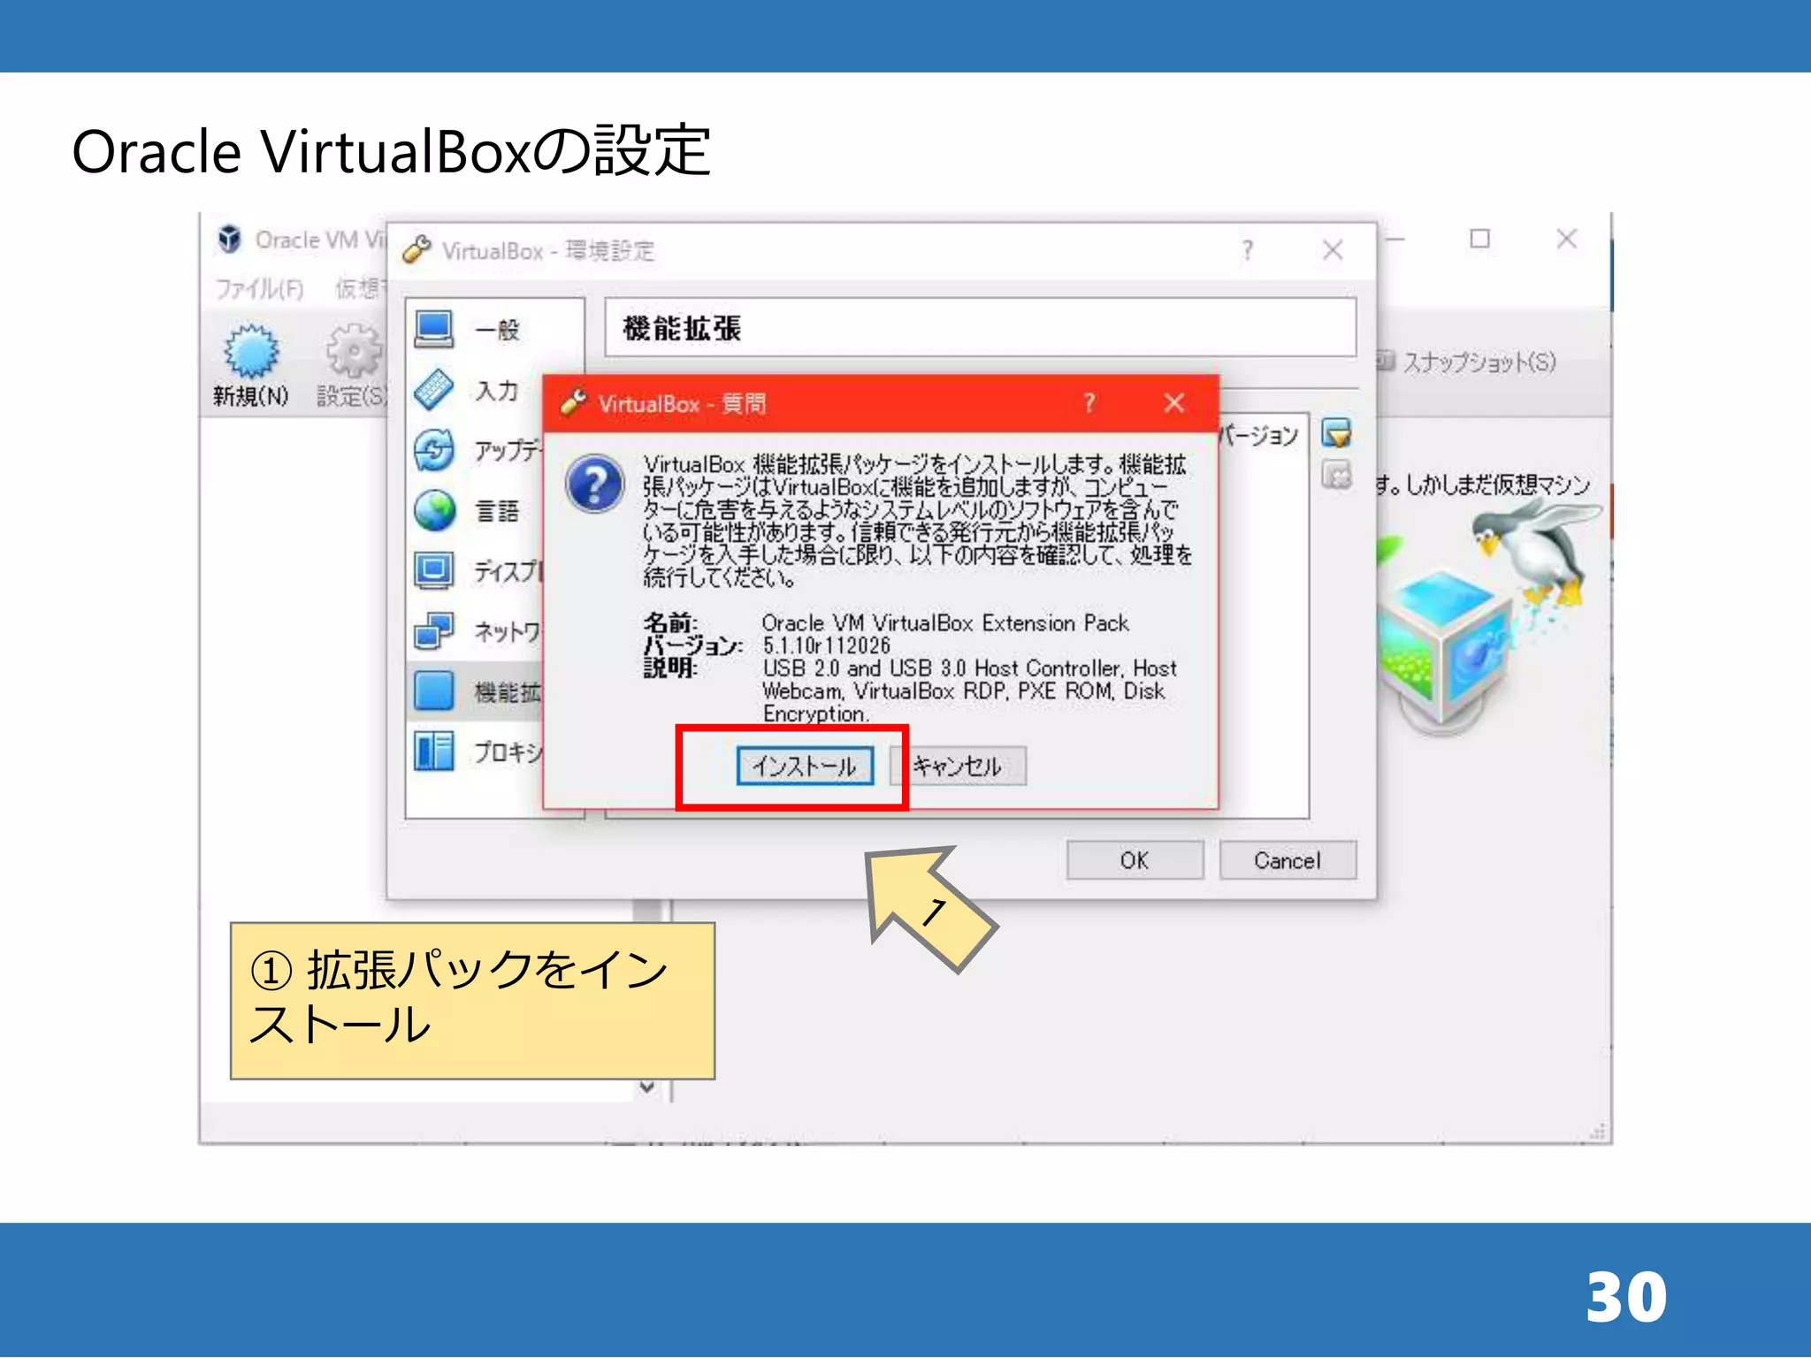Click the インストール button in the question dialog
Screen dimensions: 1811x1358
click(805, 766)
